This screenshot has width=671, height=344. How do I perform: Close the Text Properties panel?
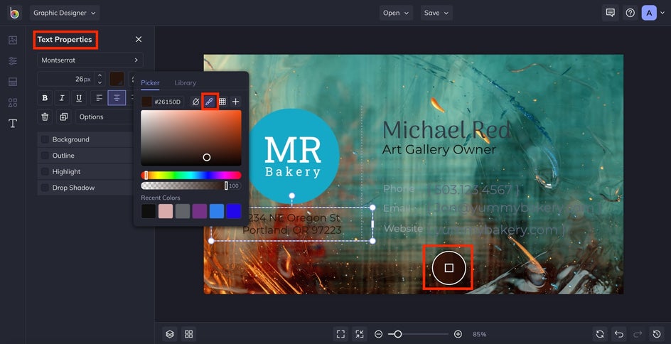(139, 39)
